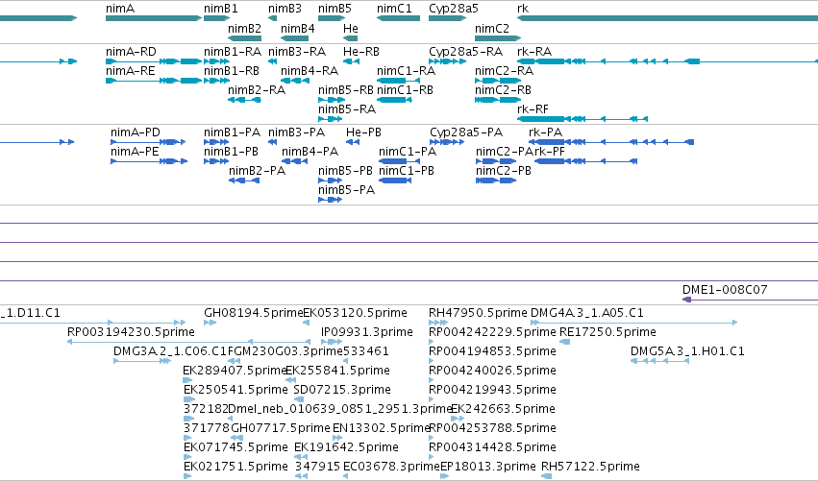Select protein Cyp28a5-PA
This screenshot has width=818, height=481.
tap(466, 132)
